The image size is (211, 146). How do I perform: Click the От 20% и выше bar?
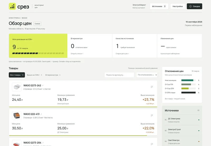(188, 92)
